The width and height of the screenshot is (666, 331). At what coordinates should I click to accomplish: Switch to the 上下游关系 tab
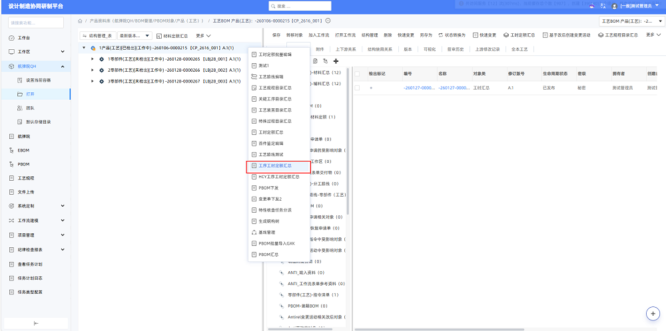click(x=346, y=49)
